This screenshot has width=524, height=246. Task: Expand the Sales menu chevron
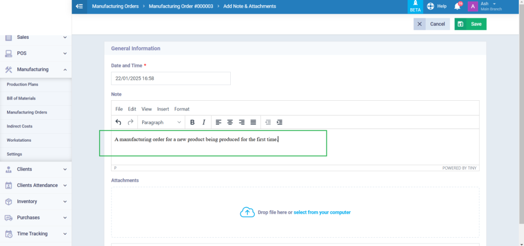pyautogui.click(x=65, y=37)
